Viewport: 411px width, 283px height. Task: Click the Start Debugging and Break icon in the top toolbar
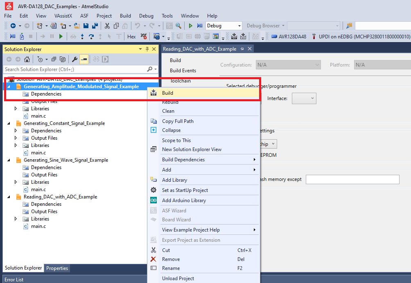(x=200, y=26)
